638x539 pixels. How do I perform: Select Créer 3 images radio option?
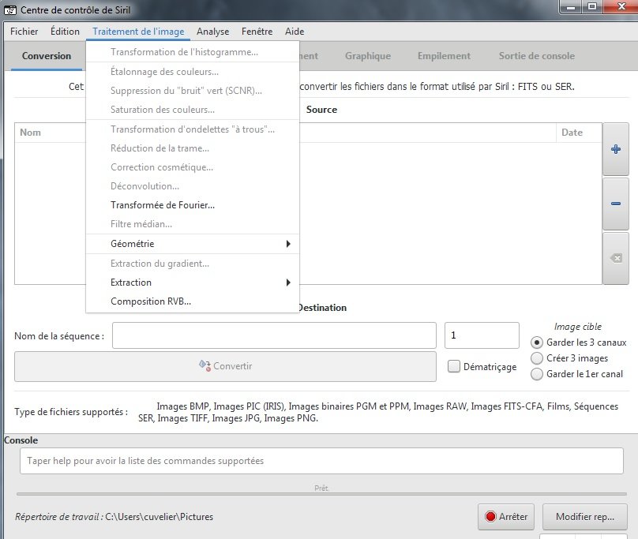pyautogui.click(x=537, y=358)
